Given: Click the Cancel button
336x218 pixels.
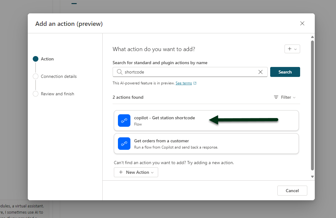Looking at the screenshot, I should tap(292, 191).
